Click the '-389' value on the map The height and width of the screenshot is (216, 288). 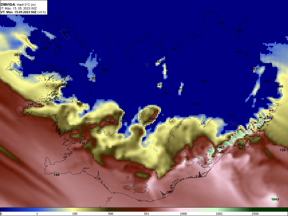pyautogui.click(x=44, y=48)
